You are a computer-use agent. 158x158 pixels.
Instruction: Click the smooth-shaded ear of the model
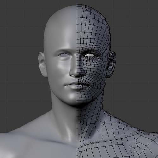(x=43, y=65)
